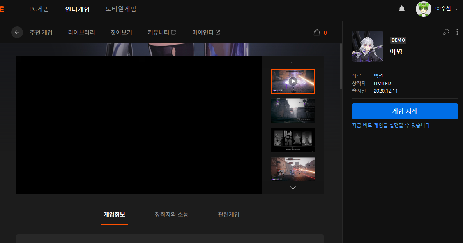Viewport: 463px width, 243px height.
Task: Select the 창작자와 소통 tab
Action: (171, 214)
